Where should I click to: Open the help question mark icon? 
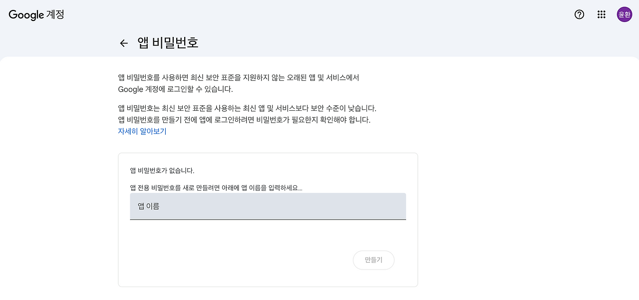click(579, 14)
